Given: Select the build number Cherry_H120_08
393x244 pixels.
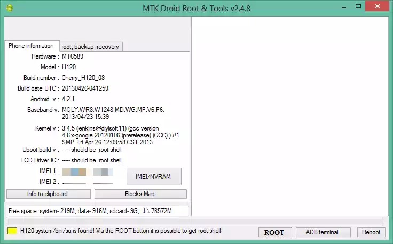Looking at the screenshot, I should 83,78.
